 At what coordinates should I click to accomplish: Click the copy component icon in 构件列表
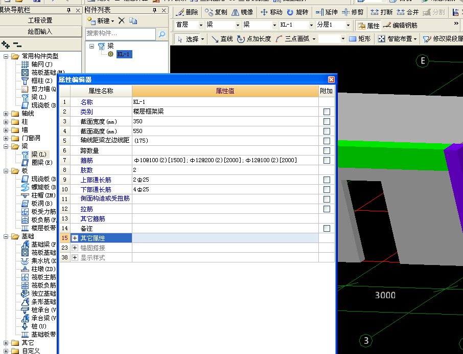133,20
